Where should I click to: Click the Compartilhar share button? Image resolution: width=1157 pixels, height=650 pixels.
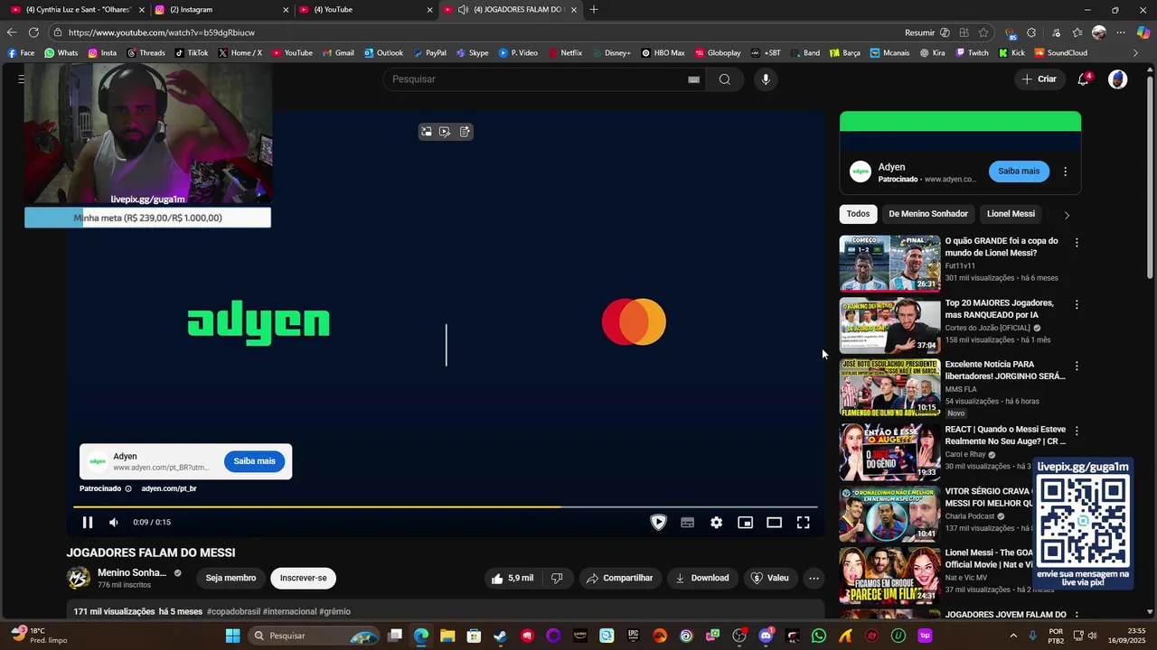[620, 578]
